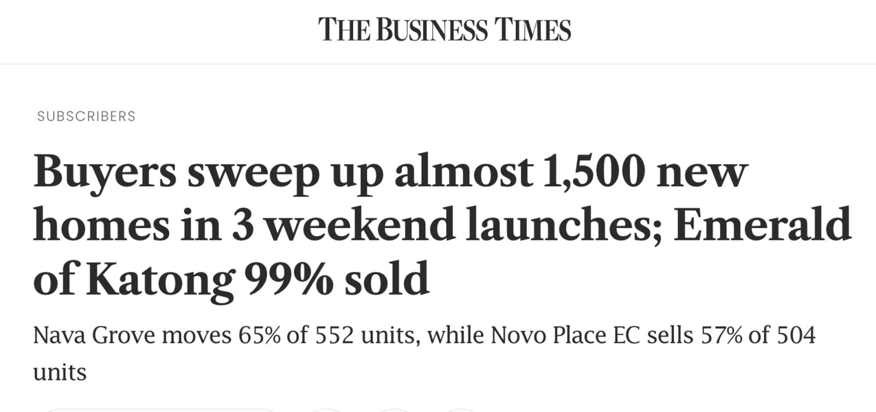Click the partially visible pill button below subheadline
876x412 pixels.
click(160, 410)
